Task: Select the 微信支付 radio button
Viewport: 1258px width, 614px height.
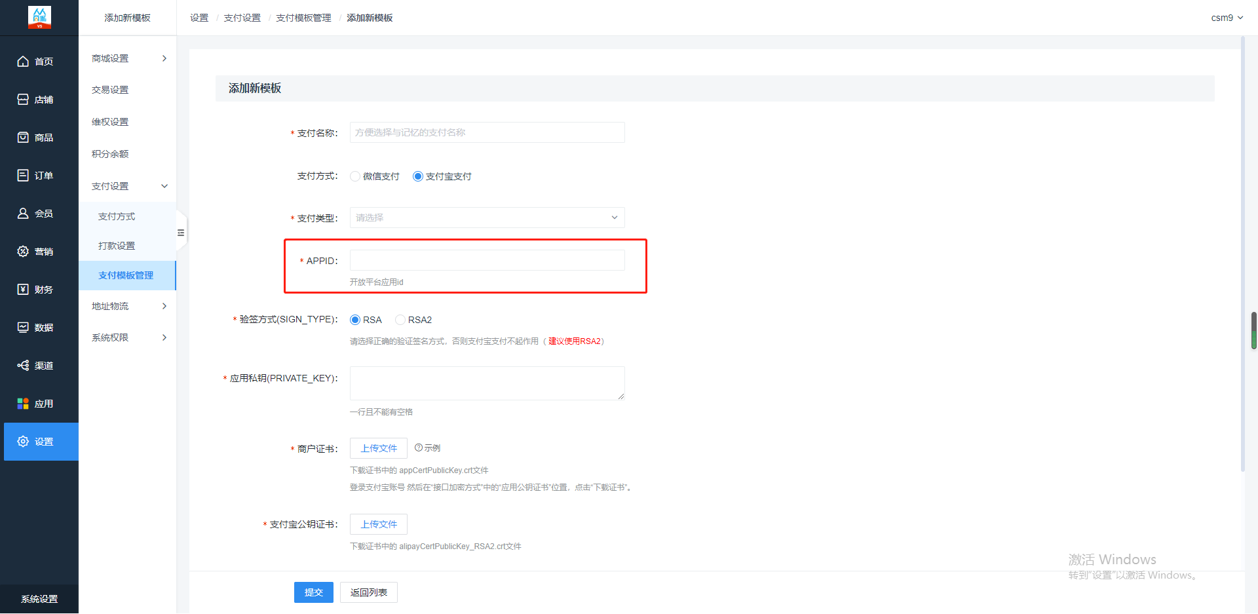Action: point(355,176)
